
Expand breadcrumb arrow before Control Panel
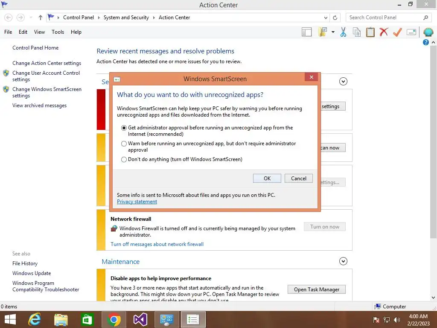(58, 18)
